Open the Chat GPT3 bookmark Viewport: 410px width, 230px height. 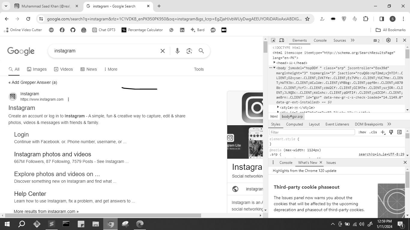coord(104,30)
